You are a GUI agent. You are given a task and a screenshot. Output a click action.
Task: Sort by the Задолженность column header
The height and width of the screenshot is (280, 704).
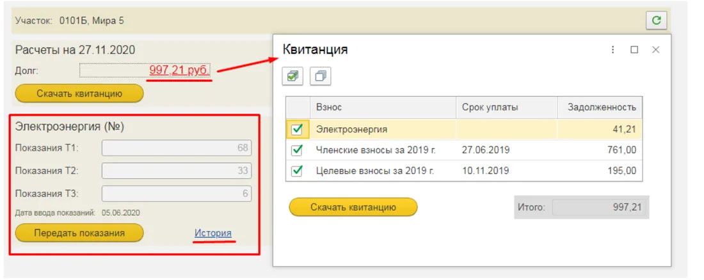click(600, 107)
